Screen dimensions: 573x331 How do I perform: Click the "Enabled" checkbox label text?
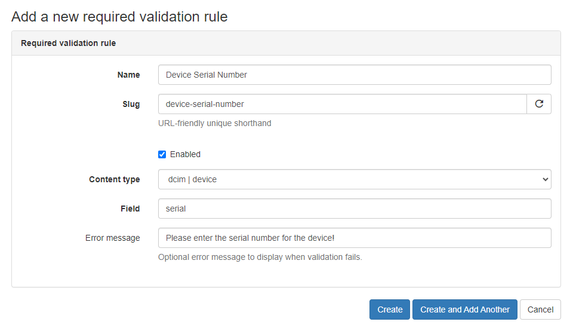click(185, 154)
